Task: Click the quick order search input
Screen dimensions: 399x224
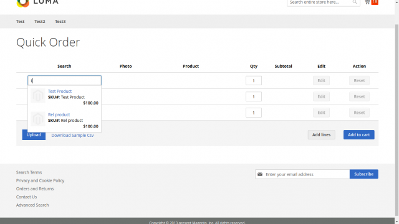Action: click(x=64, y=80)
